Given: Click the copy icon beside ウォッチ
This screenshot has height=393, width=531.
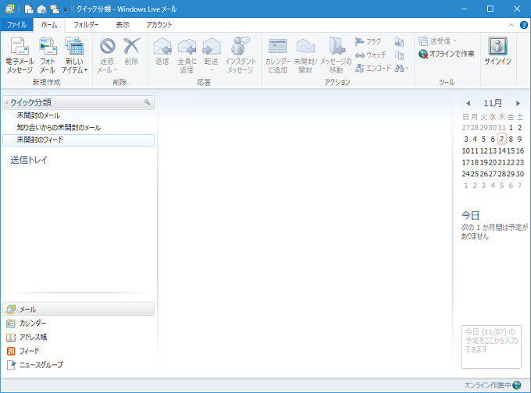Looking at the screenshot, I should point(399,55).
